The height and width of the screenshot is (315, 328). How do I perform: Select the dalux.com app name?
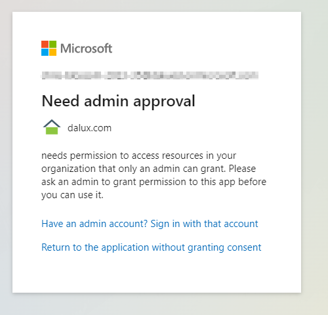pyautogui.click(x=89, y=128)
